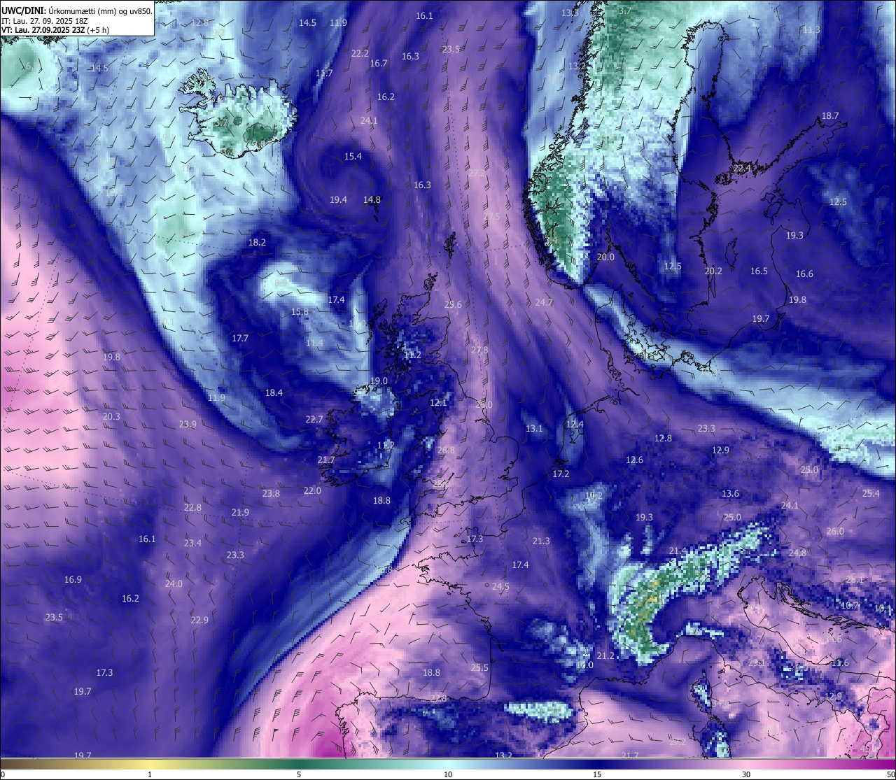The image size is (896, 780).
Task: Click the '10' tick on color scale
Action: [x=448, y=774]
